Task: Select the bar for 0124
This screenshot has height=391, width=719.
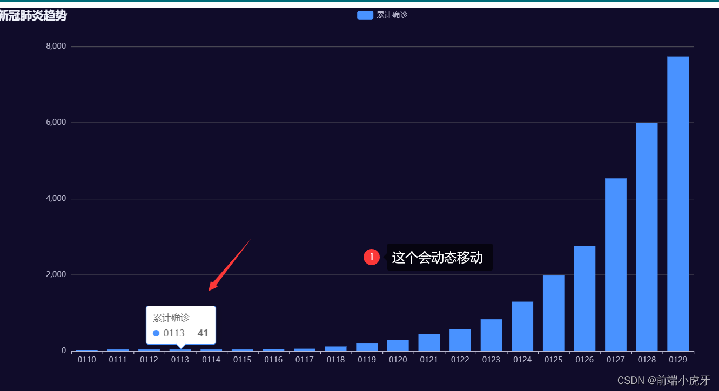Action: [x=522, y=326]
